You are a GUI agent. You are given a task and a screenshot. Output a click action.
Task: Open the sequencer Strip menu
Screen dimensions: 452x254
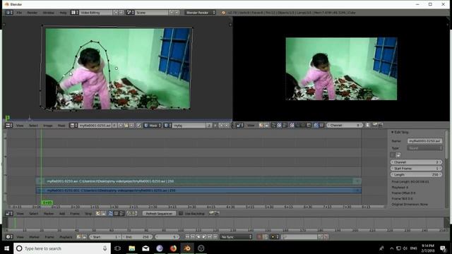coord(88,214)
